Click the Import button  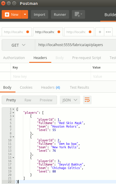(x=40, y=14)
